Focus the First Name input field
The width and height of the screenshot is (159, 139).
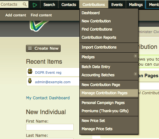tap(50, 127)
